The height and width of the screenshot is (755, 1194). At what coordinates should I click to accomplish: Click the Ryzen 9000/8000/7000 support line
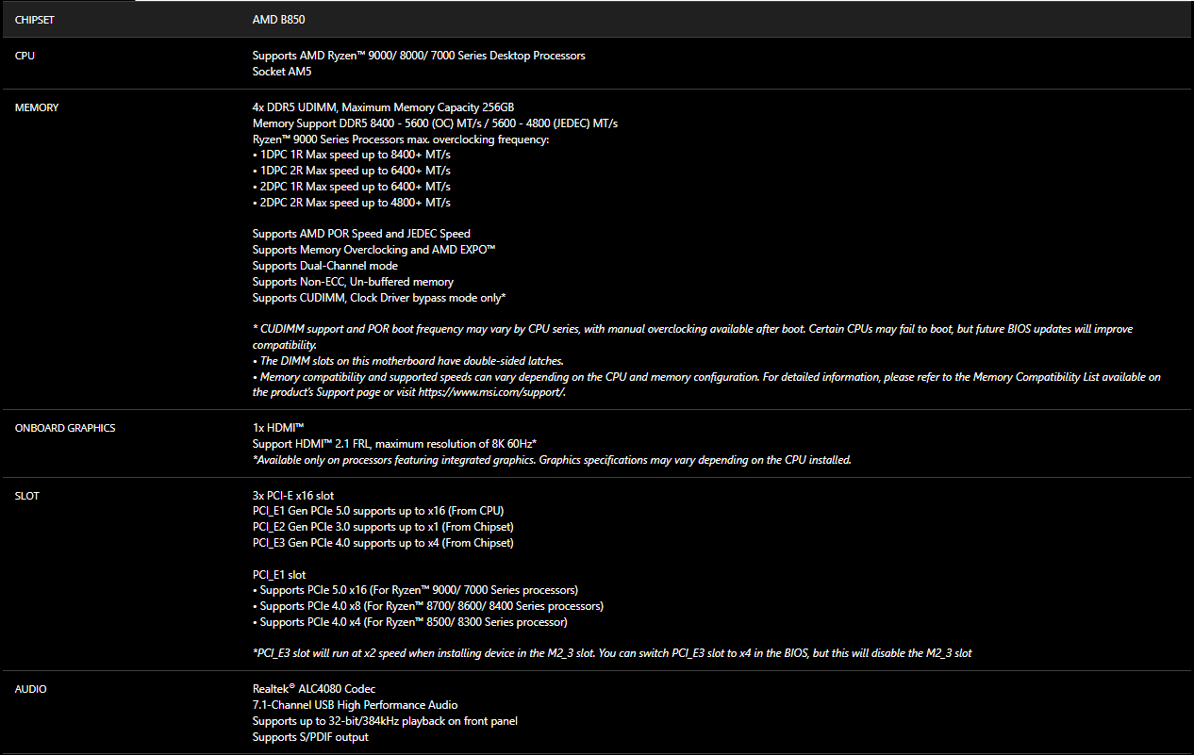pyautogui.click(x=419, y=56)
